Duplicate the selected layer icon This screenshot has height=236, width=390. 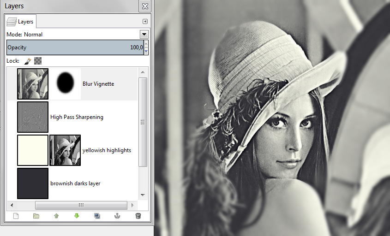point(97,216)
